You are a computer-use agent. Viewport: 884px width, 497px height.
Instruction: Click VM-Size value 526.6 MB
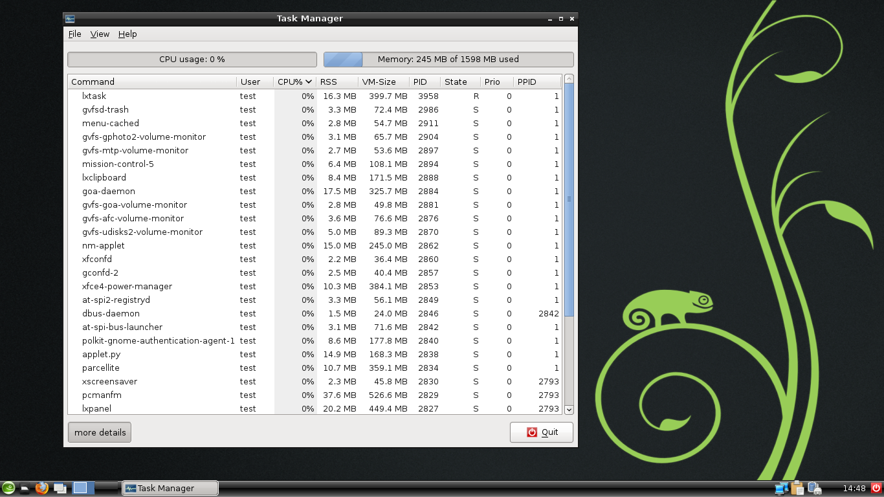[x=388, y=395]
